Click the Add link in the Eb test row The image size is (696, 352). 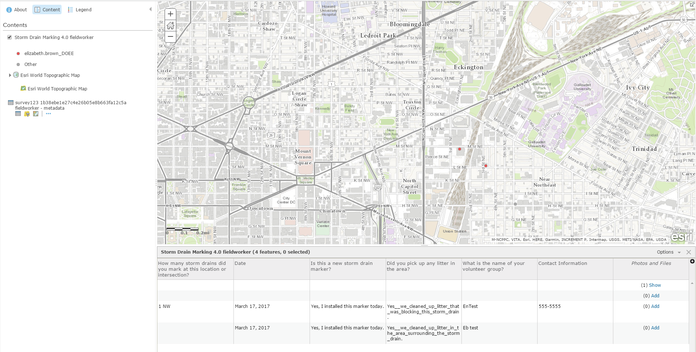pos(655,328)
